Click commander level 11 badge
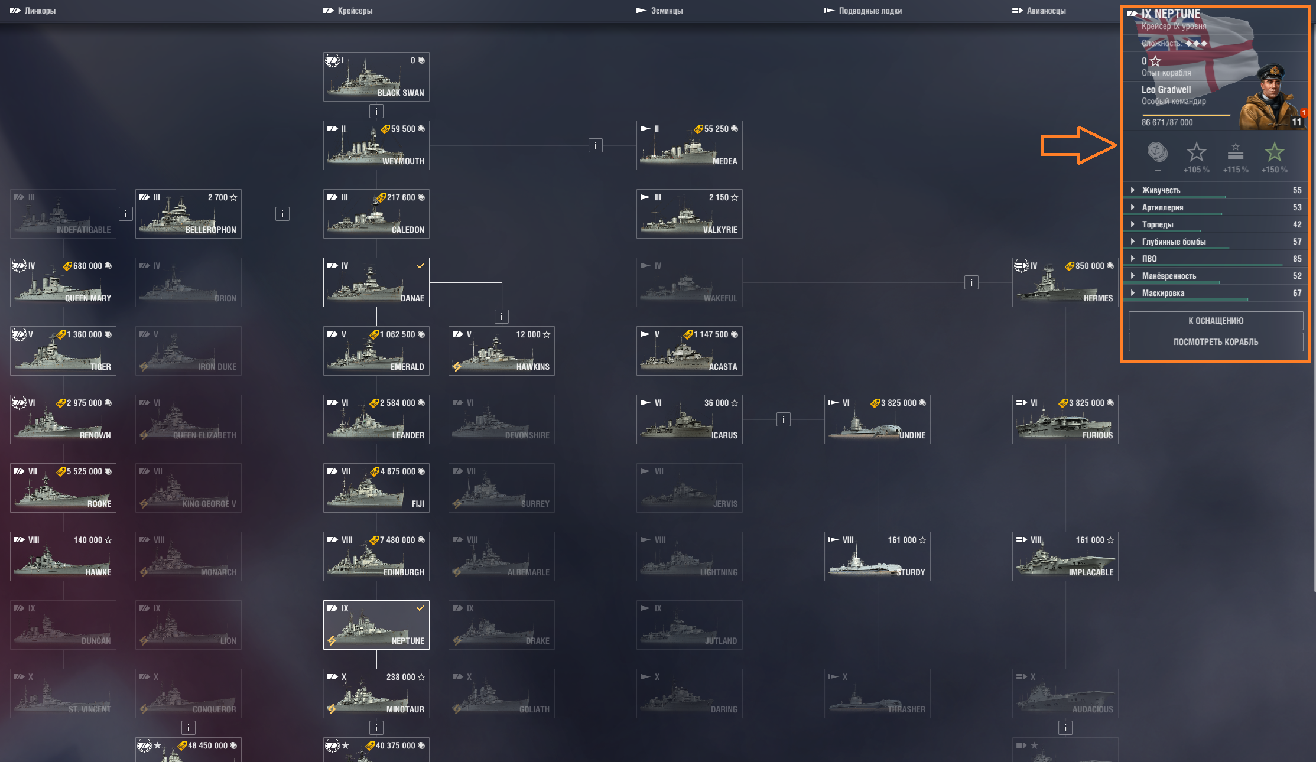This screenshot has width=1316, height=762. point(1296,122)
